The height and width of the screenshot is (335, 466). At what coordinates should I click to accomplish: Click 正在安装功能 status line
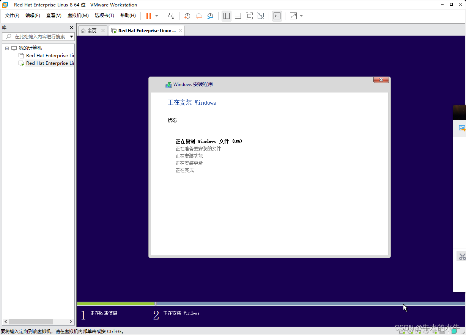click(189, 156)
